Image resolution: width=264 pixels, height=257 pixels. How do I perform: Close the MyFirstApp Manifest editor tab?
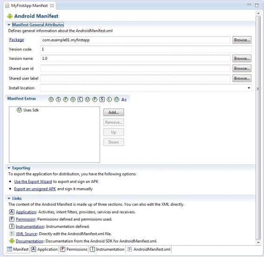[52, 6]
